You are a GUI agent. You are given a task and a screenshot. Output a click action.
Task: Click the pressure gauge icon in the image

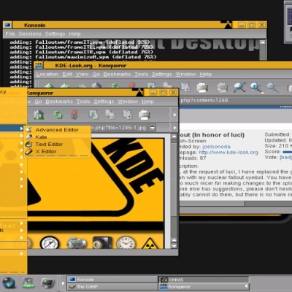click(50, 242)
